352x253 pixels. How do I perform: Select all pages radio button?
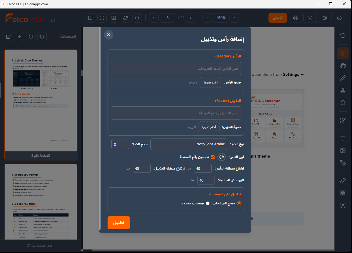pos(239,203)
